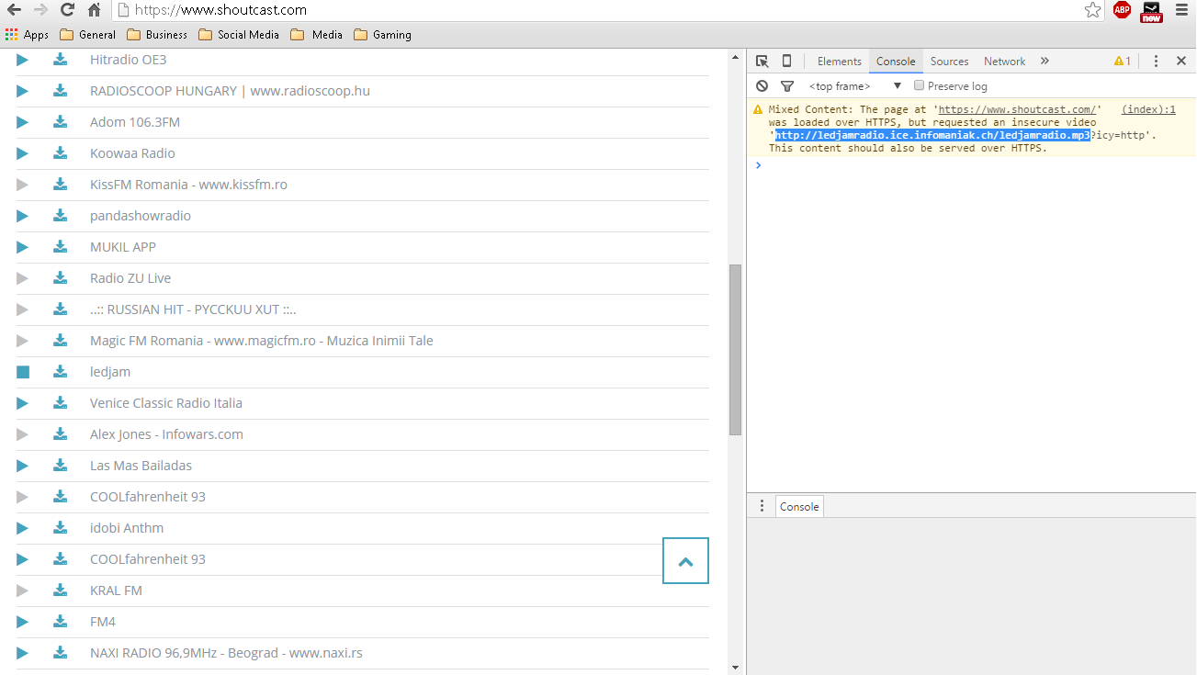Switch to the Elements tab
The width and height of the screenshot is (1197, 675).
click(x=839, y=62)
